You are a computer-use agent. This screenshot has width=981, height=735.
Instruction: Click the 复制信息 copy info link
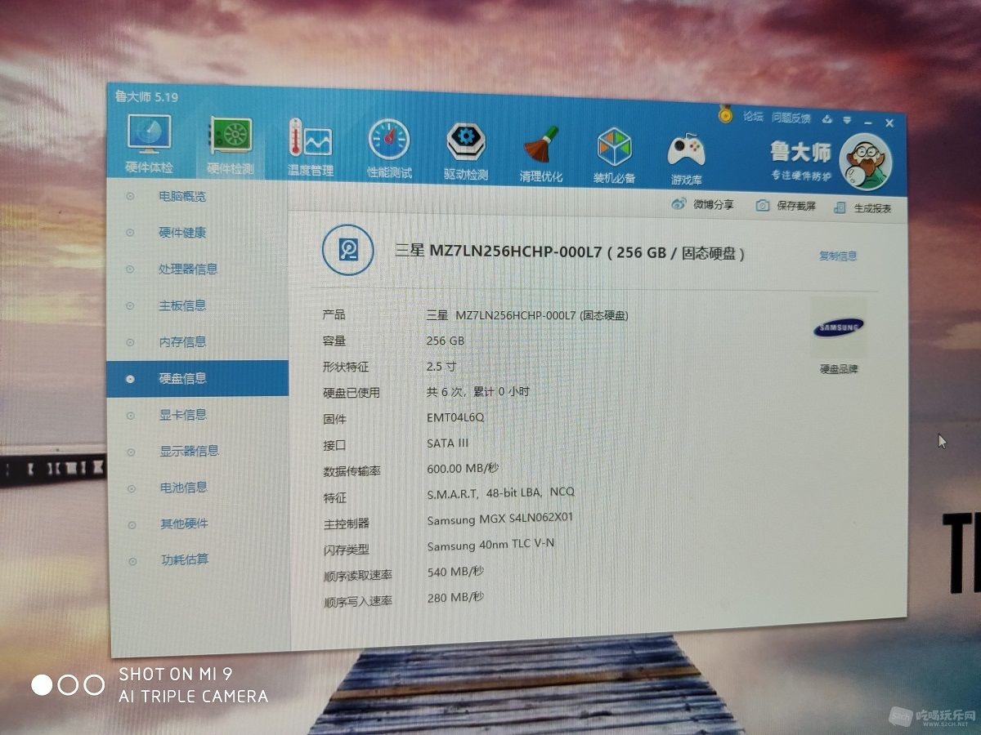point(838,256)
